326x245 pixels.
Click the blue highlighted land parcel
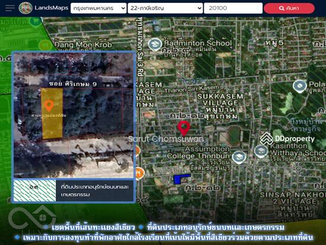(x=180, y=179)
